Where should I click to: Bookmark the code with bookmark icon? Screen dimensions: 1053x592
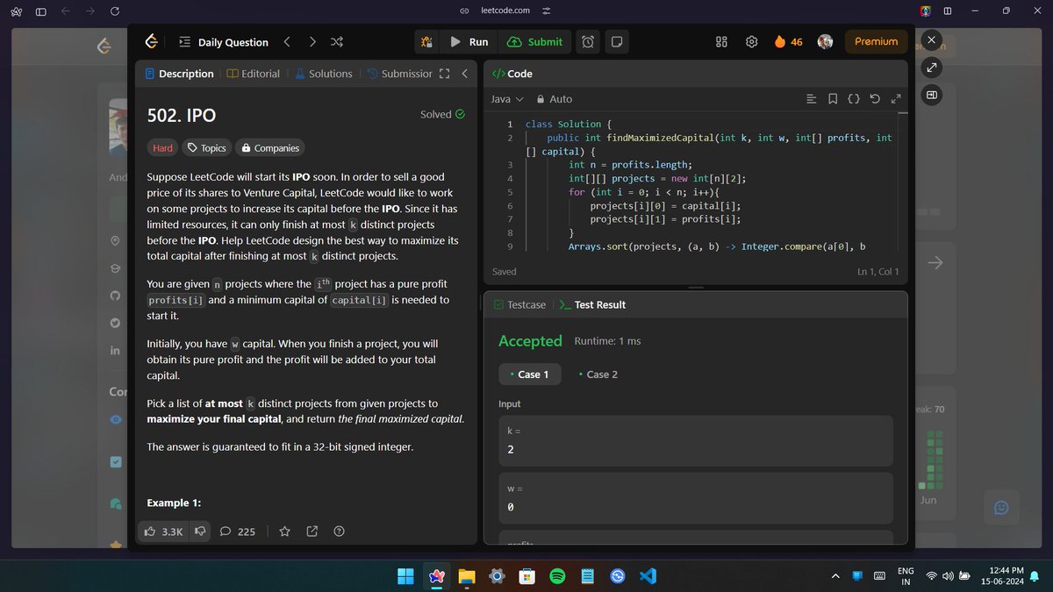[832, 99]
